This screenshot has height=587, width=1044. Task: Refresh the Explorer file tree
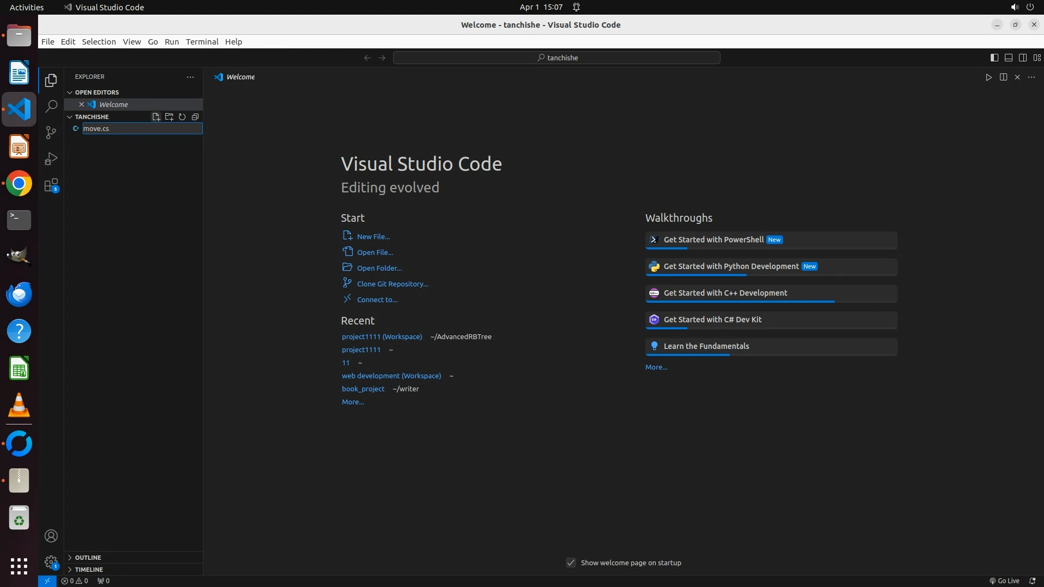coord(182,117)
